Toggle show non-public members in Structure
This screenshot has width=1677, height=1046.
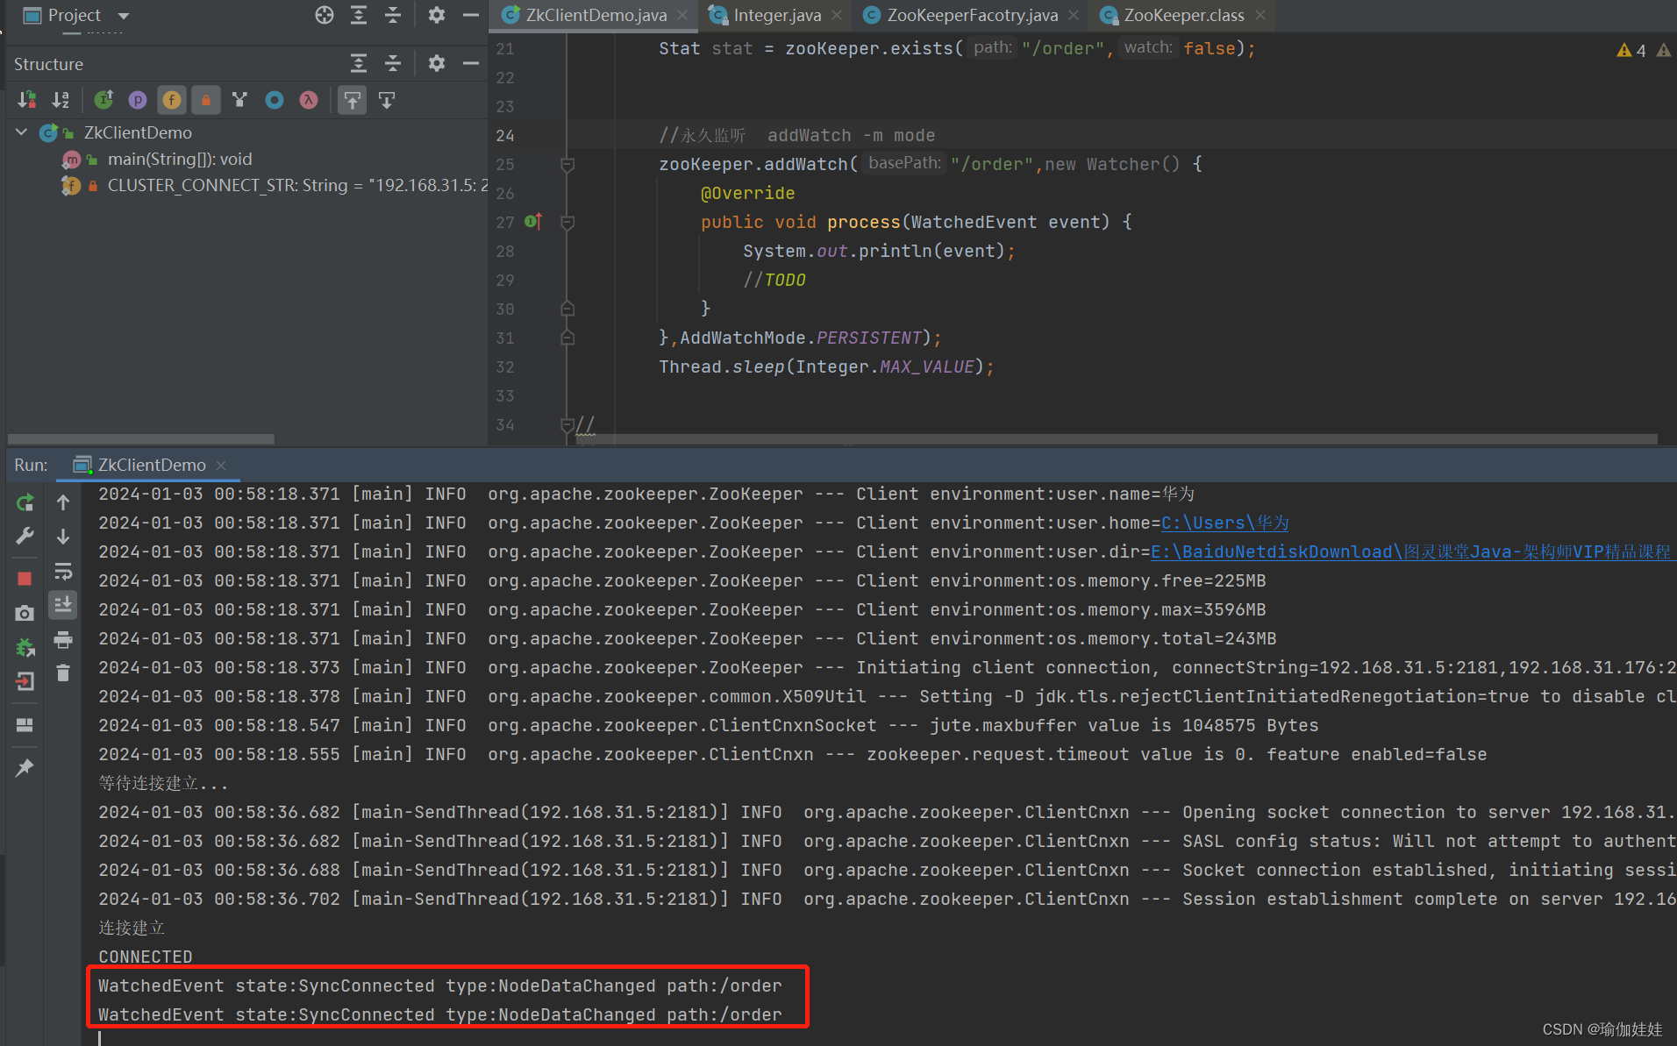click(x=206, y=100)
